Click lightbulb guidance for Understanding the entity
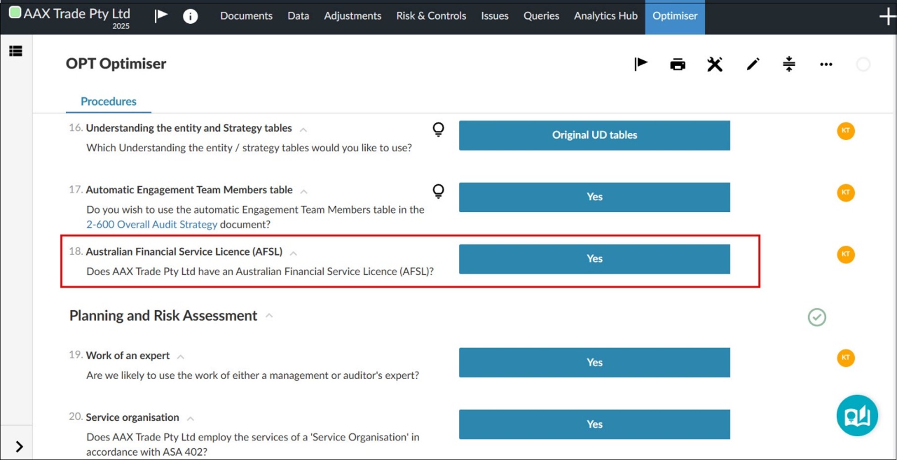The height and width of the screenshot is (460, 897). click(x=438, y=130)
